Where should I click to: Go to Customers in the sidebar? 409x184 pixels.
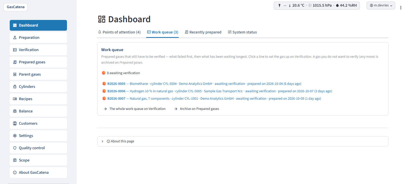[38, 123]
